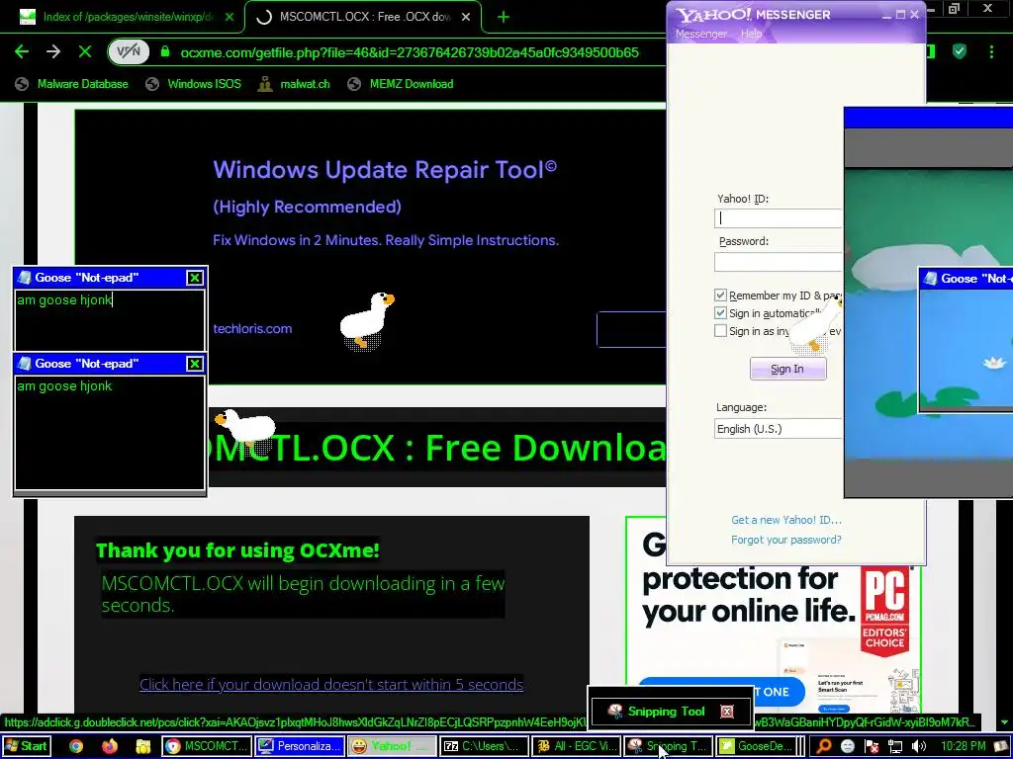Open the Malware Database bookmark

71,84
